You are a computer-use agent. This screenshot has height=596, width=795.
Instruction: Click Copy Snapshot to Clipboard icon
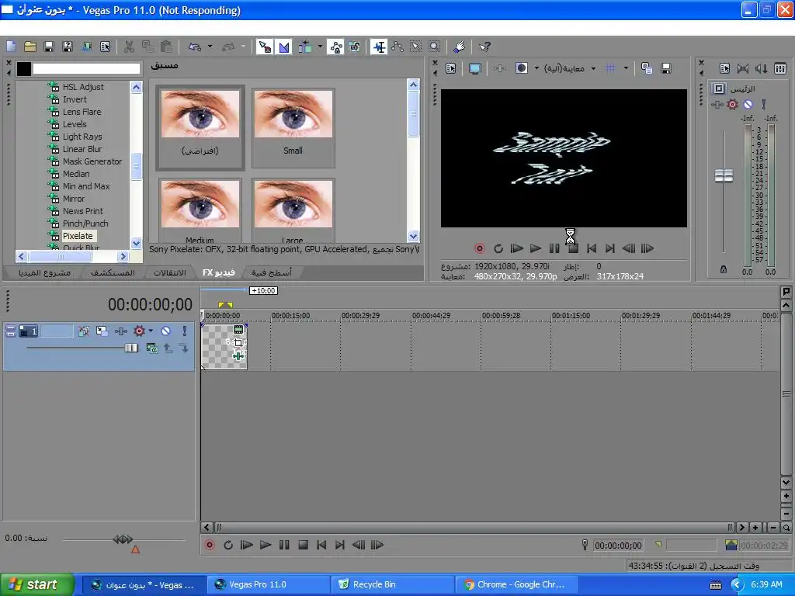click(x=647, y=68)
